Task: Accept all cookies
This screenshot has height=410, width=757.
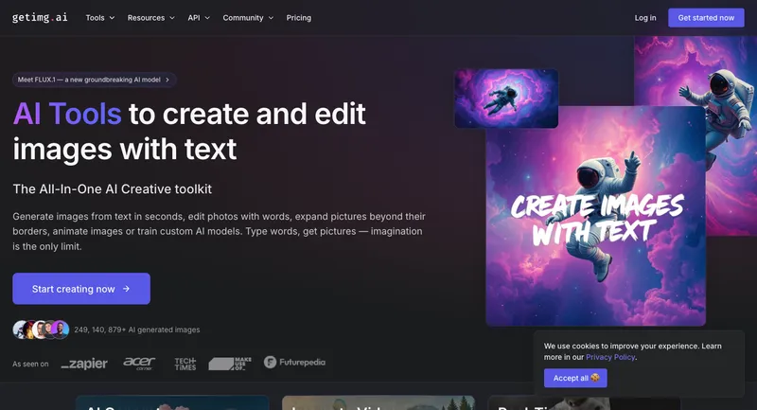Action: tap(575, 378)
